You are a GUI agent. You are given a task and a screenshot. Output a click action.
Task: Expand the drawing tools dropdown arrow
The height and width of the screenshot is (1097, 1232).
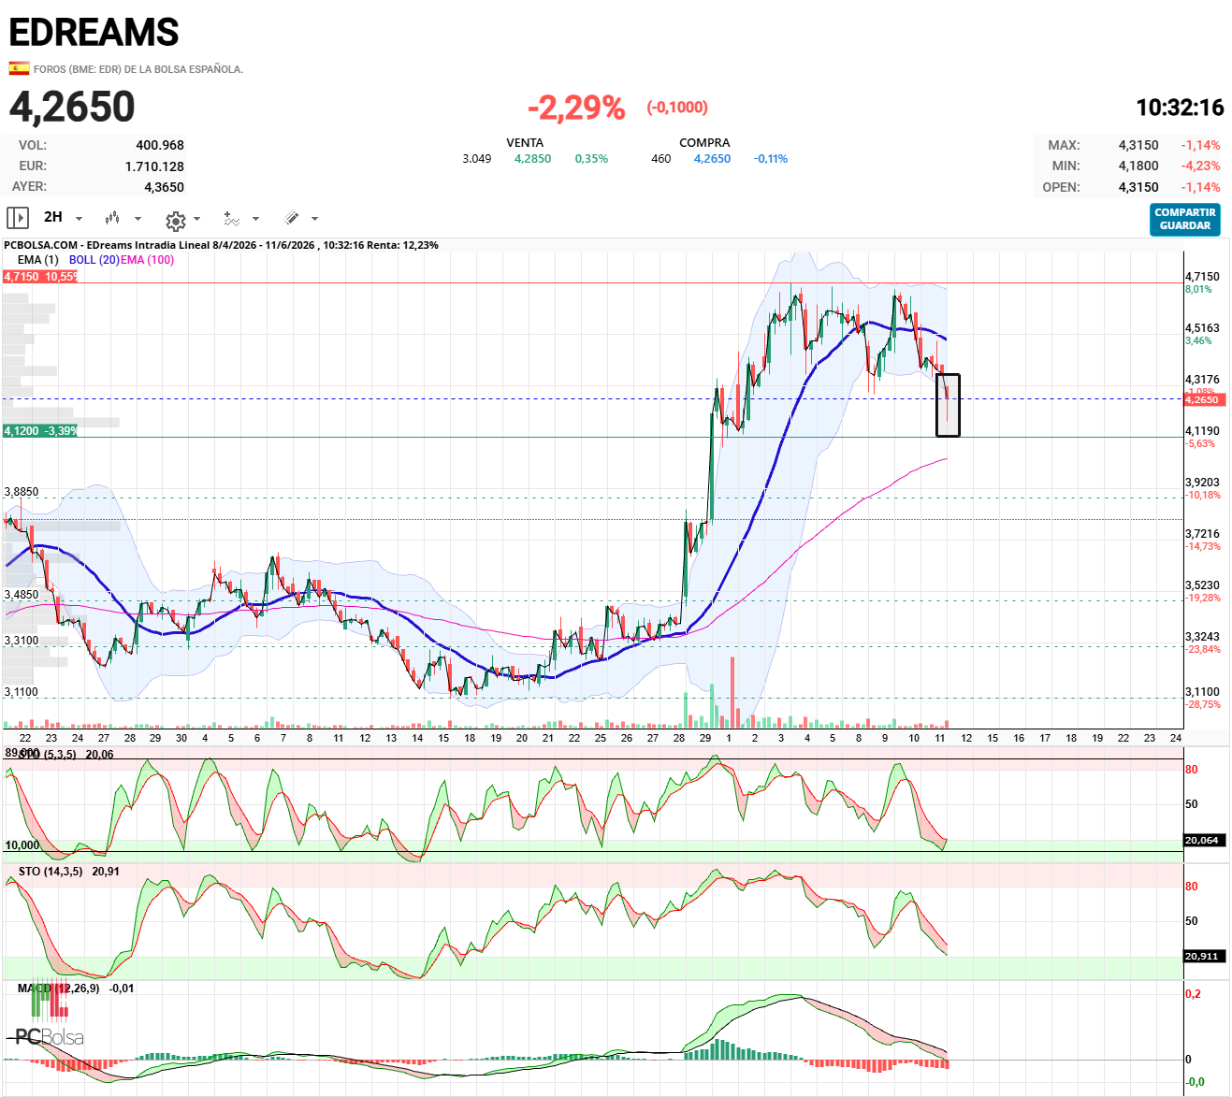click(x=314, y=219)
